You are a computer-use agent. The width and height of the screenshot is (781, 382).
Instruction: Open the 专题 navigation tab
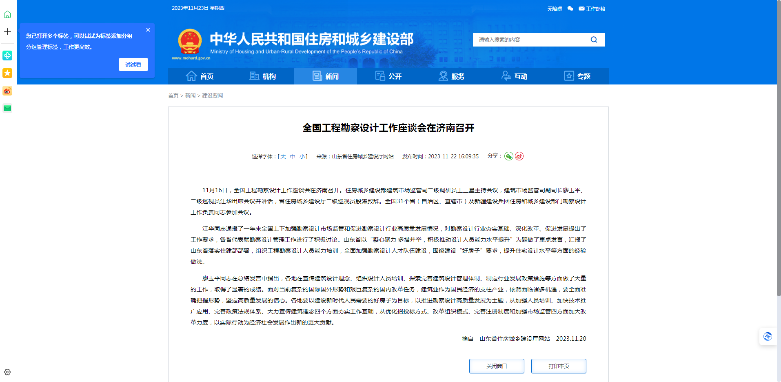[x=577, y=76]
